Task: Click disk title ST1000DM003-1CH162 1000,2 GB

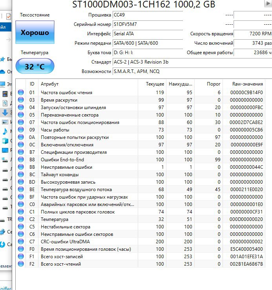Action: click(144, 4)
